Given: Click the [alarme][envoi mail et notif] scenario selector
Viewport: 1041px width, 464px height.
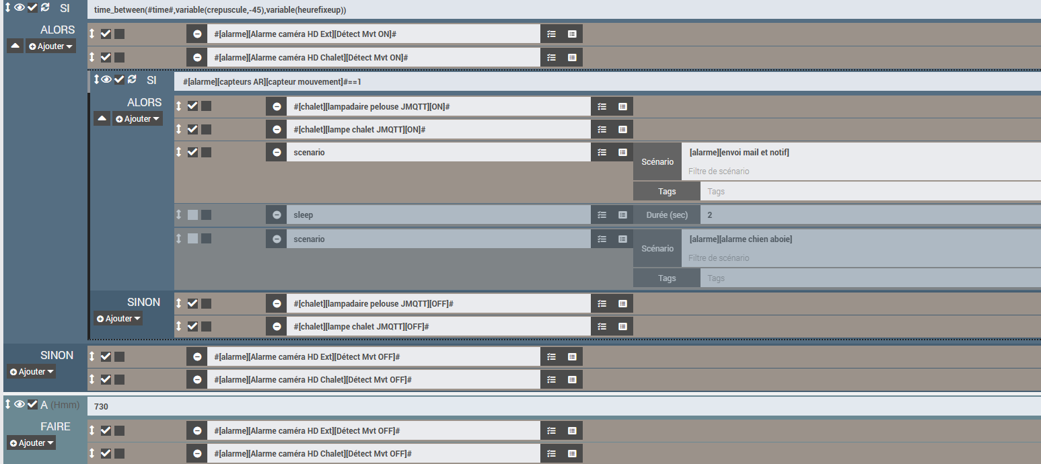Looking at the screenshot, I should (861, 153).
